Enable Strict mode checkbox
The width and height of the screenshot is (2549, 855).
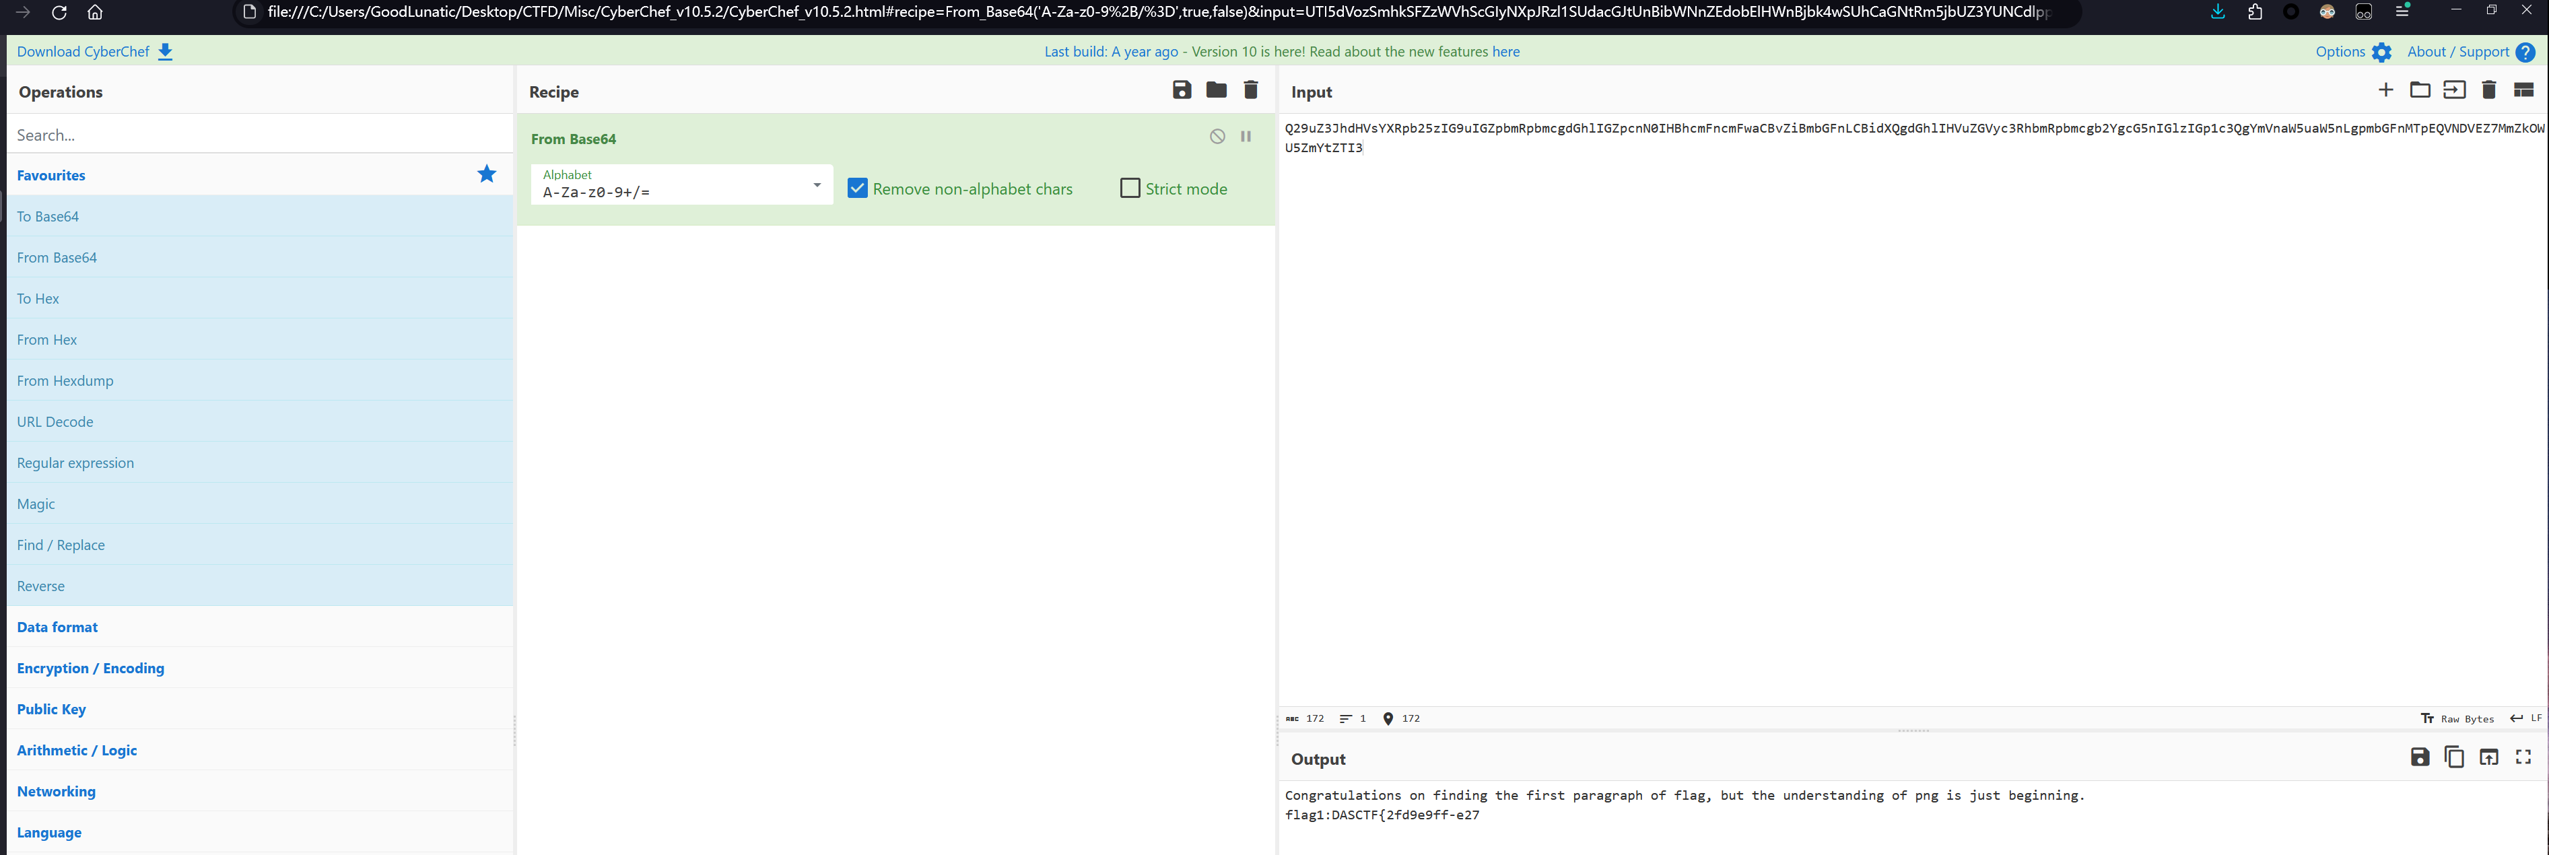pos(1130,188)
